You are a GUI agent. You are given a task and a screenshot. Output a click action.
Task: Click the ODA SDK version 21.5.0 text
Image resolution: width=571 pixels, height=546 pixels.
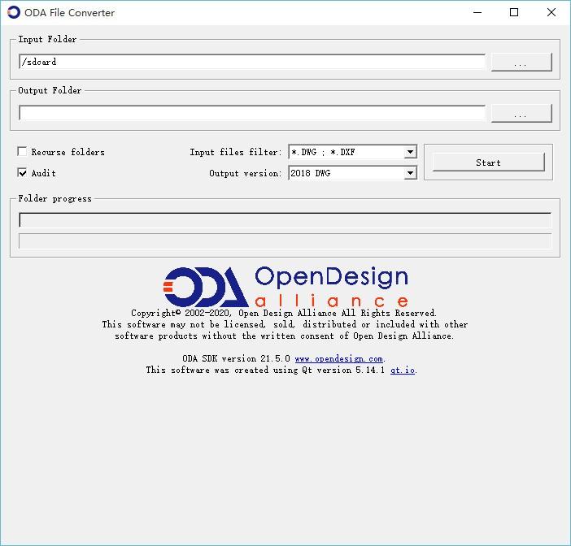tap(236, 358)
